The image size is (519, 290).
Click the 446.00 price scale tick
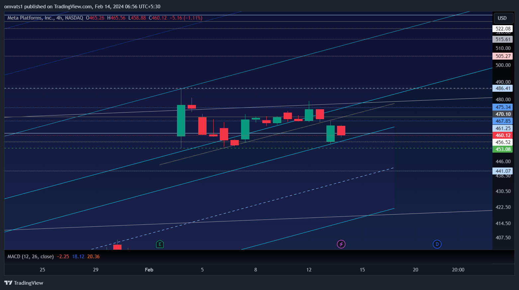(x=503, y=162)
